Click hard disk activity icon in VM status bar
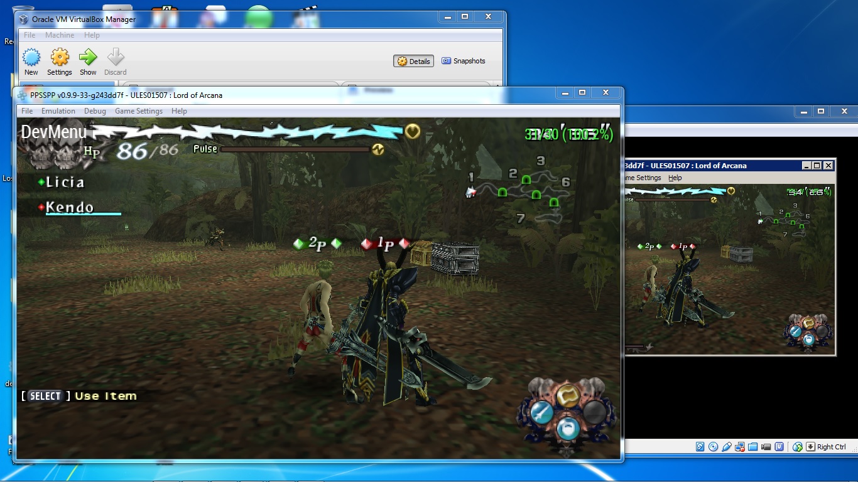The height and width of the screenshot is (482, 858). point(700,447)
